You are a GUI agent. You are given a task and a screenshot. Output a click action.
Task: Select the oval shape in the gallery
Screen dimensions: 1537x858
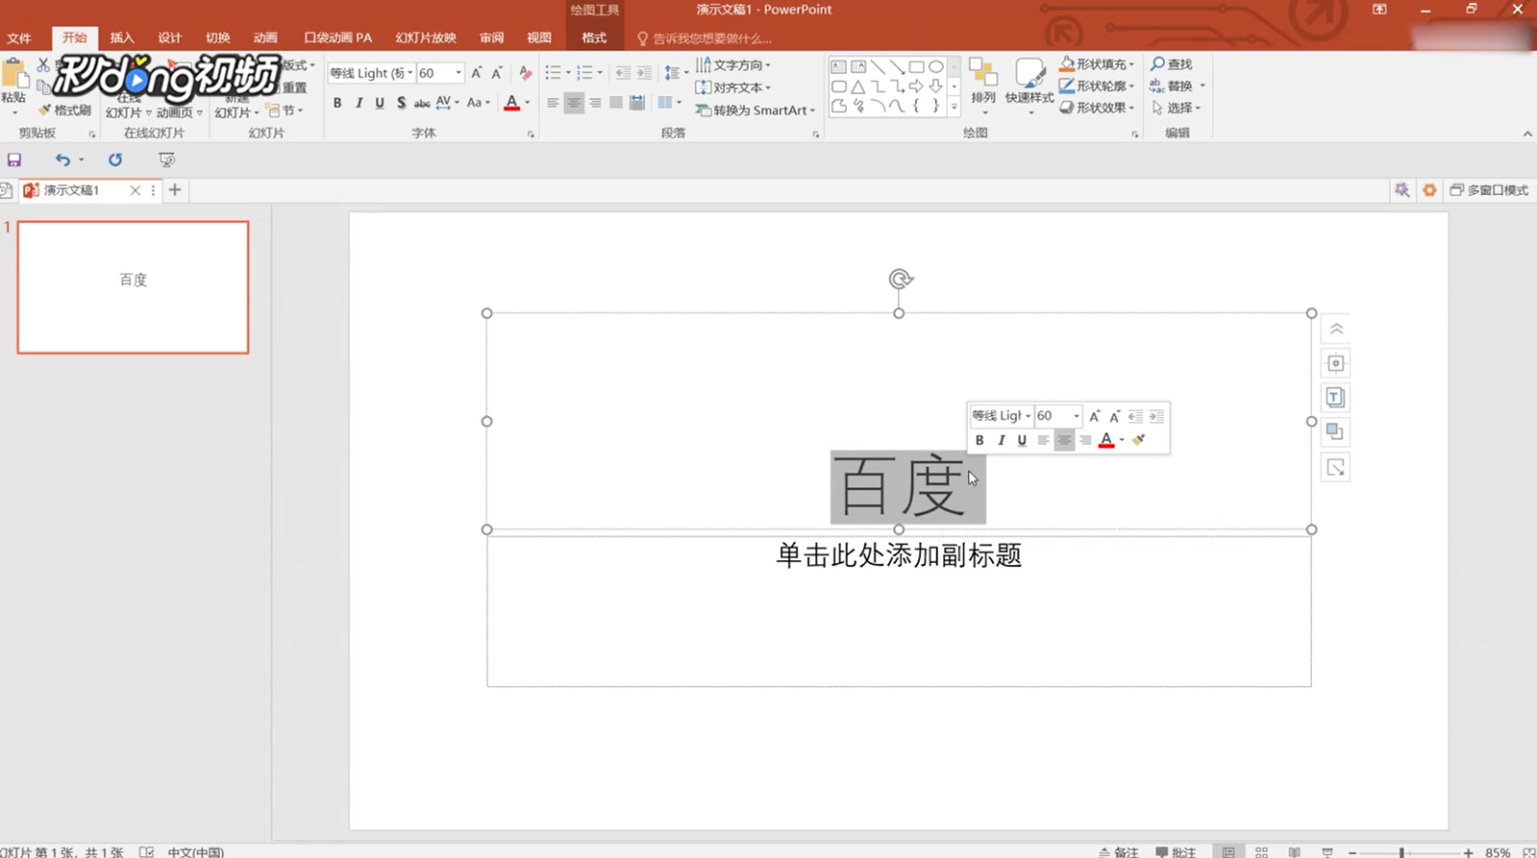pos(935,67)
